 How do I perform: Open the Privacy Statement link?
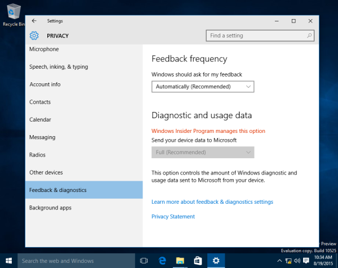click(173, 217)
